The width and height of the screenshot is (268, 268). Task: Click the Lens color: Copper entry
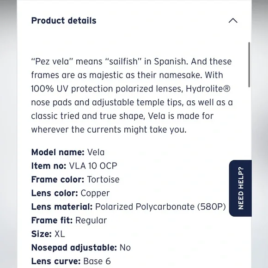(70, 193)
